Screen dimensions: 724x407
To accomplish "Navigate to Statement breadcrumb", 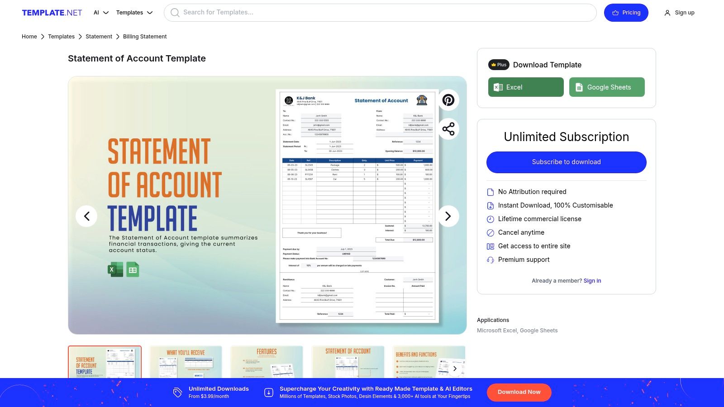I will [x=99, y=37].
